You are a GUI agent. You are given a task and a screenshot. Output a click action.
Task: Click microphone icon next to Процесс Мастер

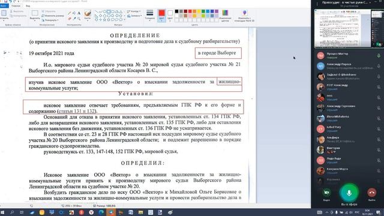379,56
